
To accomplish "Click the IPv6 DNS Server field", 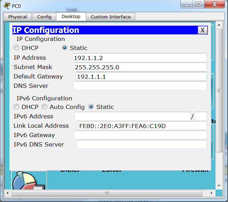I will click(142, 144).
